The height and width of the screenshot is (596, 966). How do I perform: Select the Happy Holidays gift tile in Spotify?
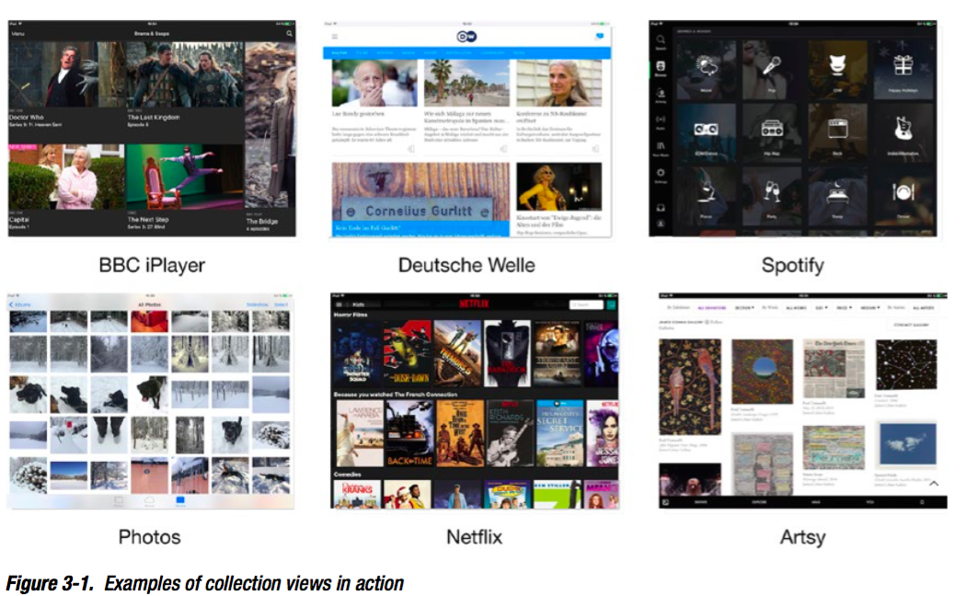[x=903, y=70]
